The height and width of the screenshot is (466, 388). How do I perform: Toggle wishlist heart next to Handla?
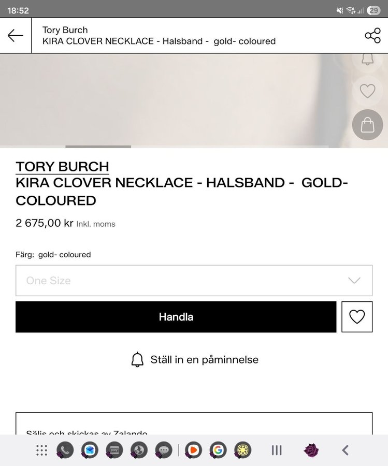[357, 316]
